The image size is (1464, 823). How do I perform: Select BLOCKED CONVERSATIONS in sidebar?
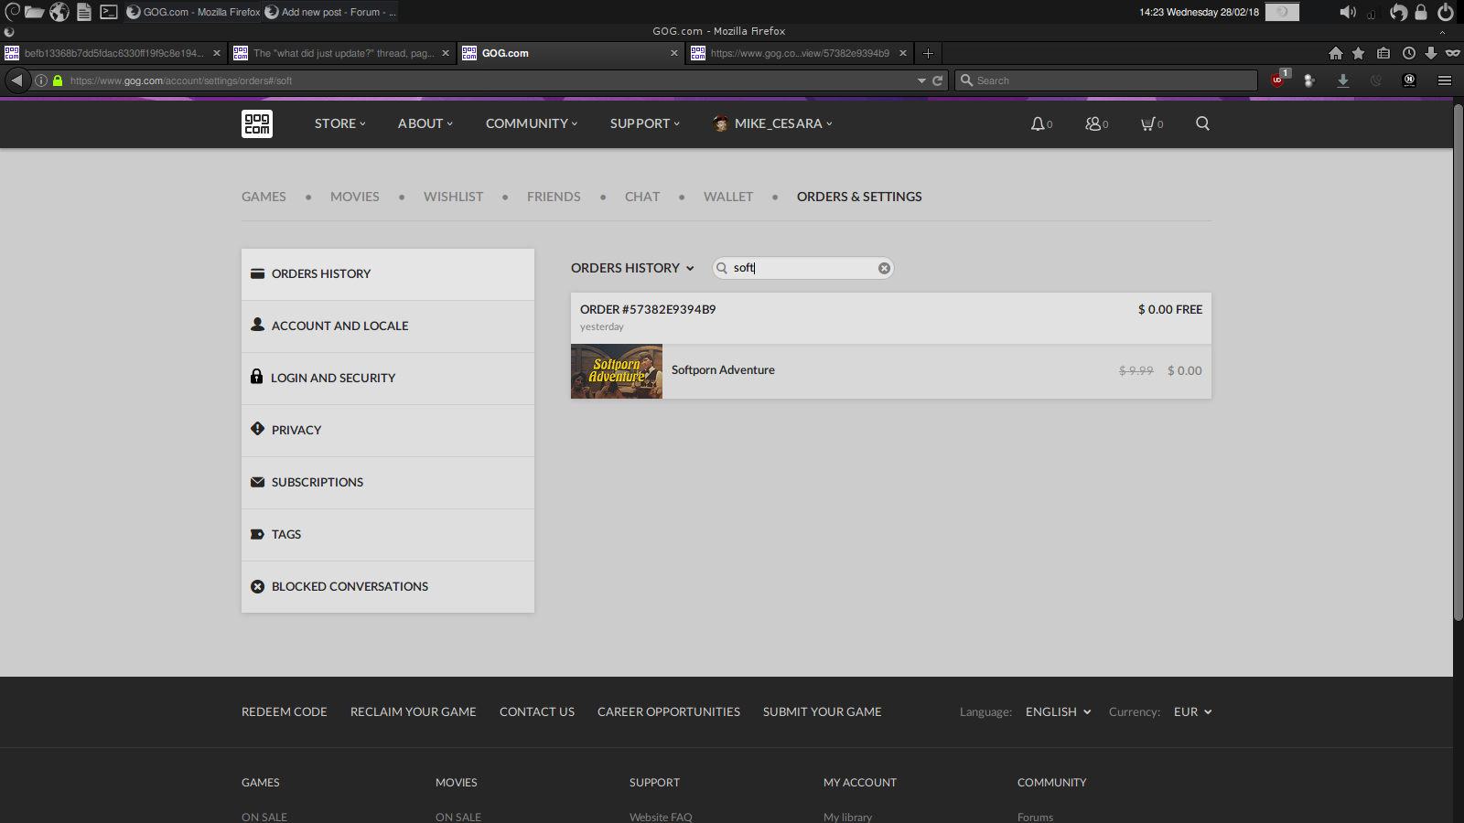tap(388, 587)
